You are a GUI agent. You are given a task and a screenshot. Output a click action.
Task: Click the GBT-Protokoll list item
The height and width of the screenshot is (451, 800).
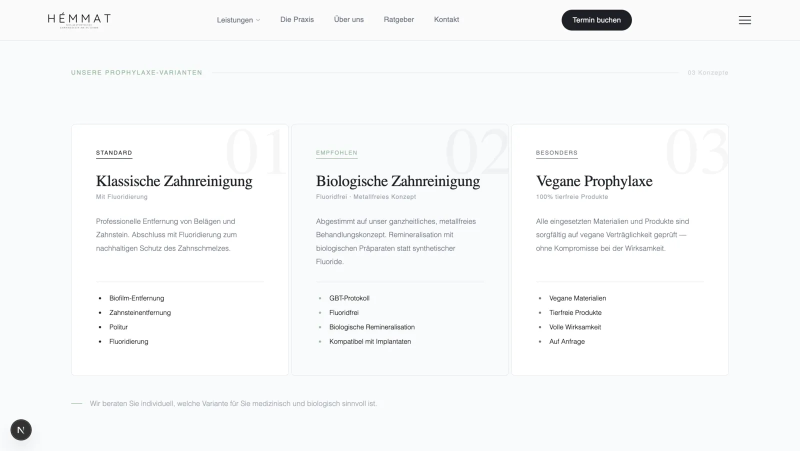click(349, 298)
